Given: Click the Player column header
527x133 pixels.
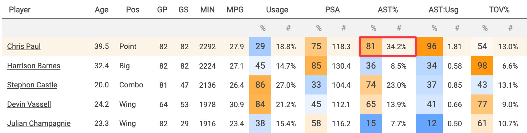Looking at the screenshot, I should click(x=20, y=10).
